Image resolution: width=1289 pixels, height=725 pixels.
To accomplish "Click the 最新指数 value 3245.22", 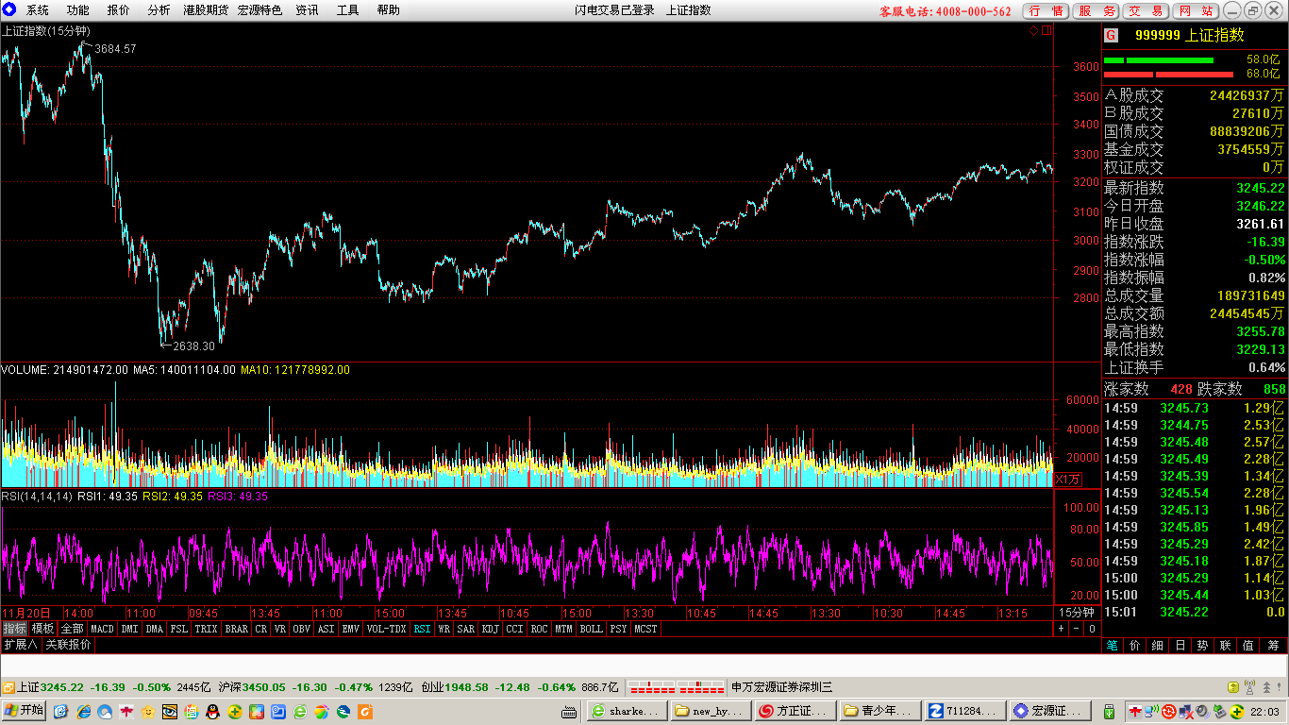I will tap(1261, 188).
